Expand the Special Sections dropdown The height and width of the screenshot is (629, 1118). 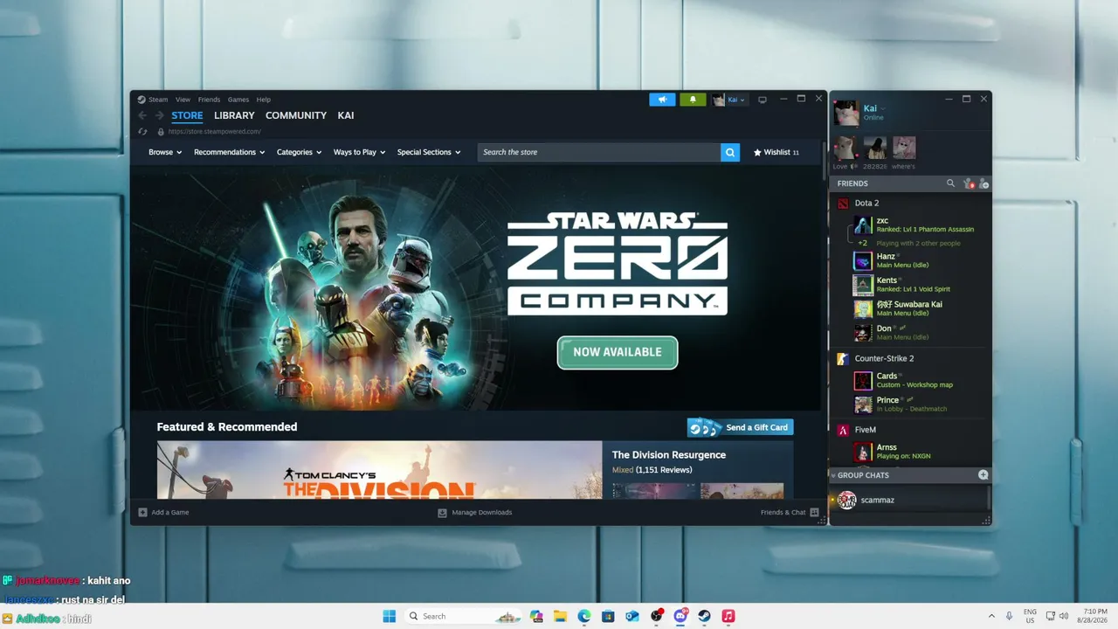click(x=429, y=152)
